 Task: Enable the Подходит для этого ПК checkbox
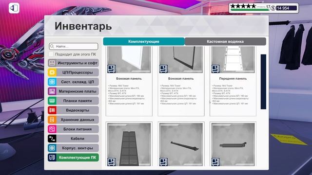(51, 54)
